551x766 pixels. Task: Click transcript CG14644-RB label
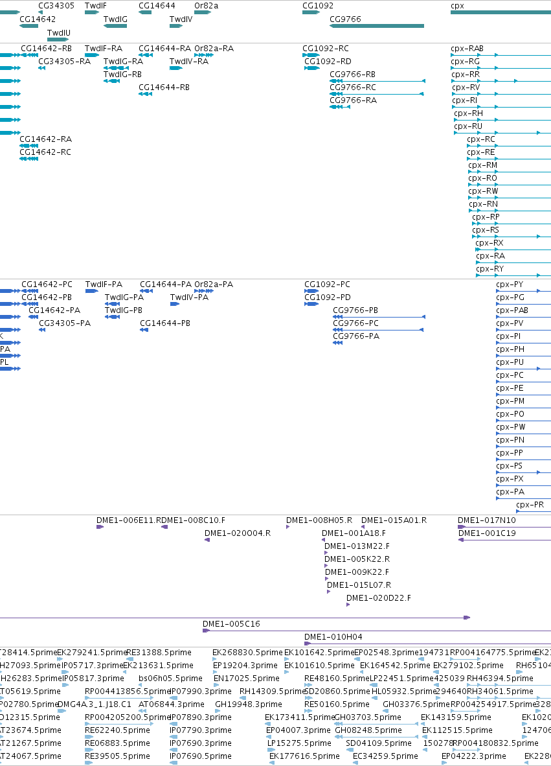tap(164, 87)
